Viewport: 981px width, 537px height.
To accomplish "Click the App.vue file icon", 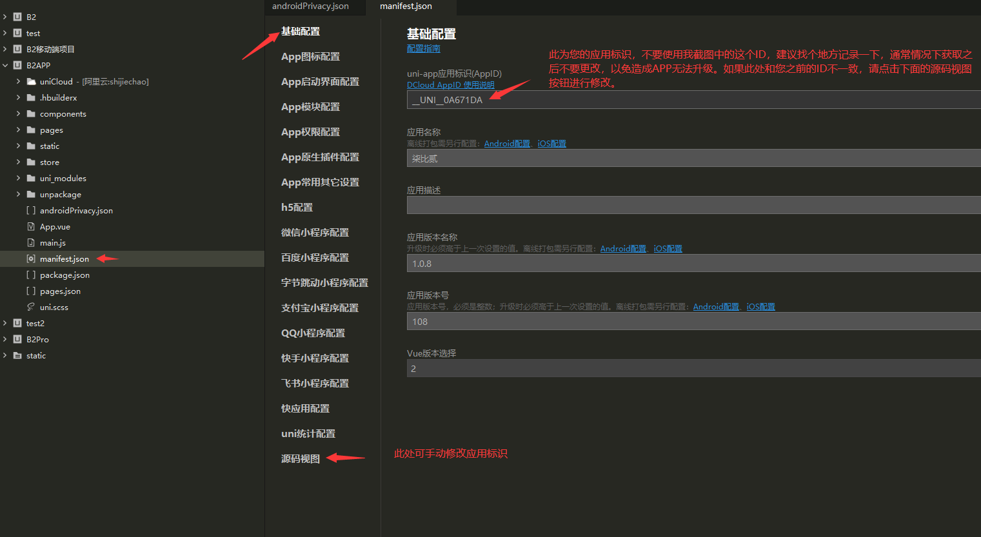I will [x=31, y=227].
